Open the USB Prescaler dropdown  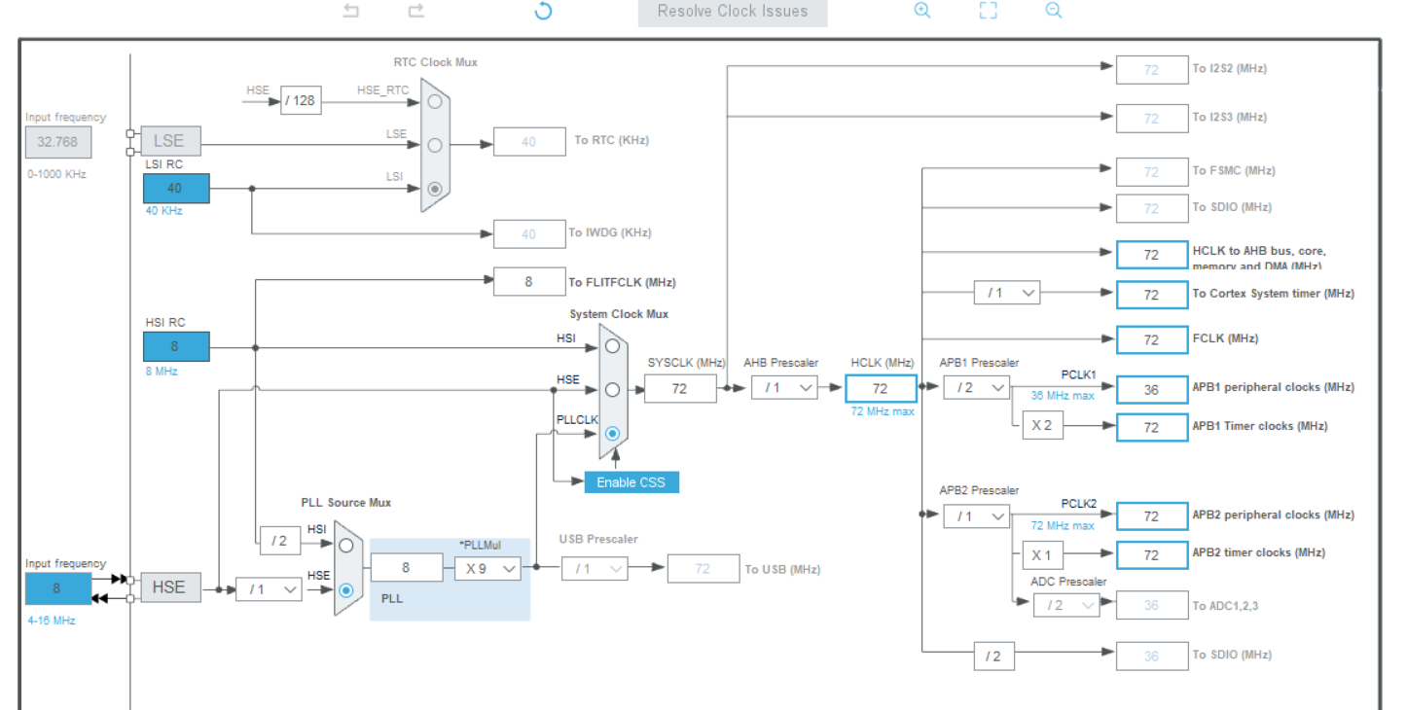click(595, 568)
